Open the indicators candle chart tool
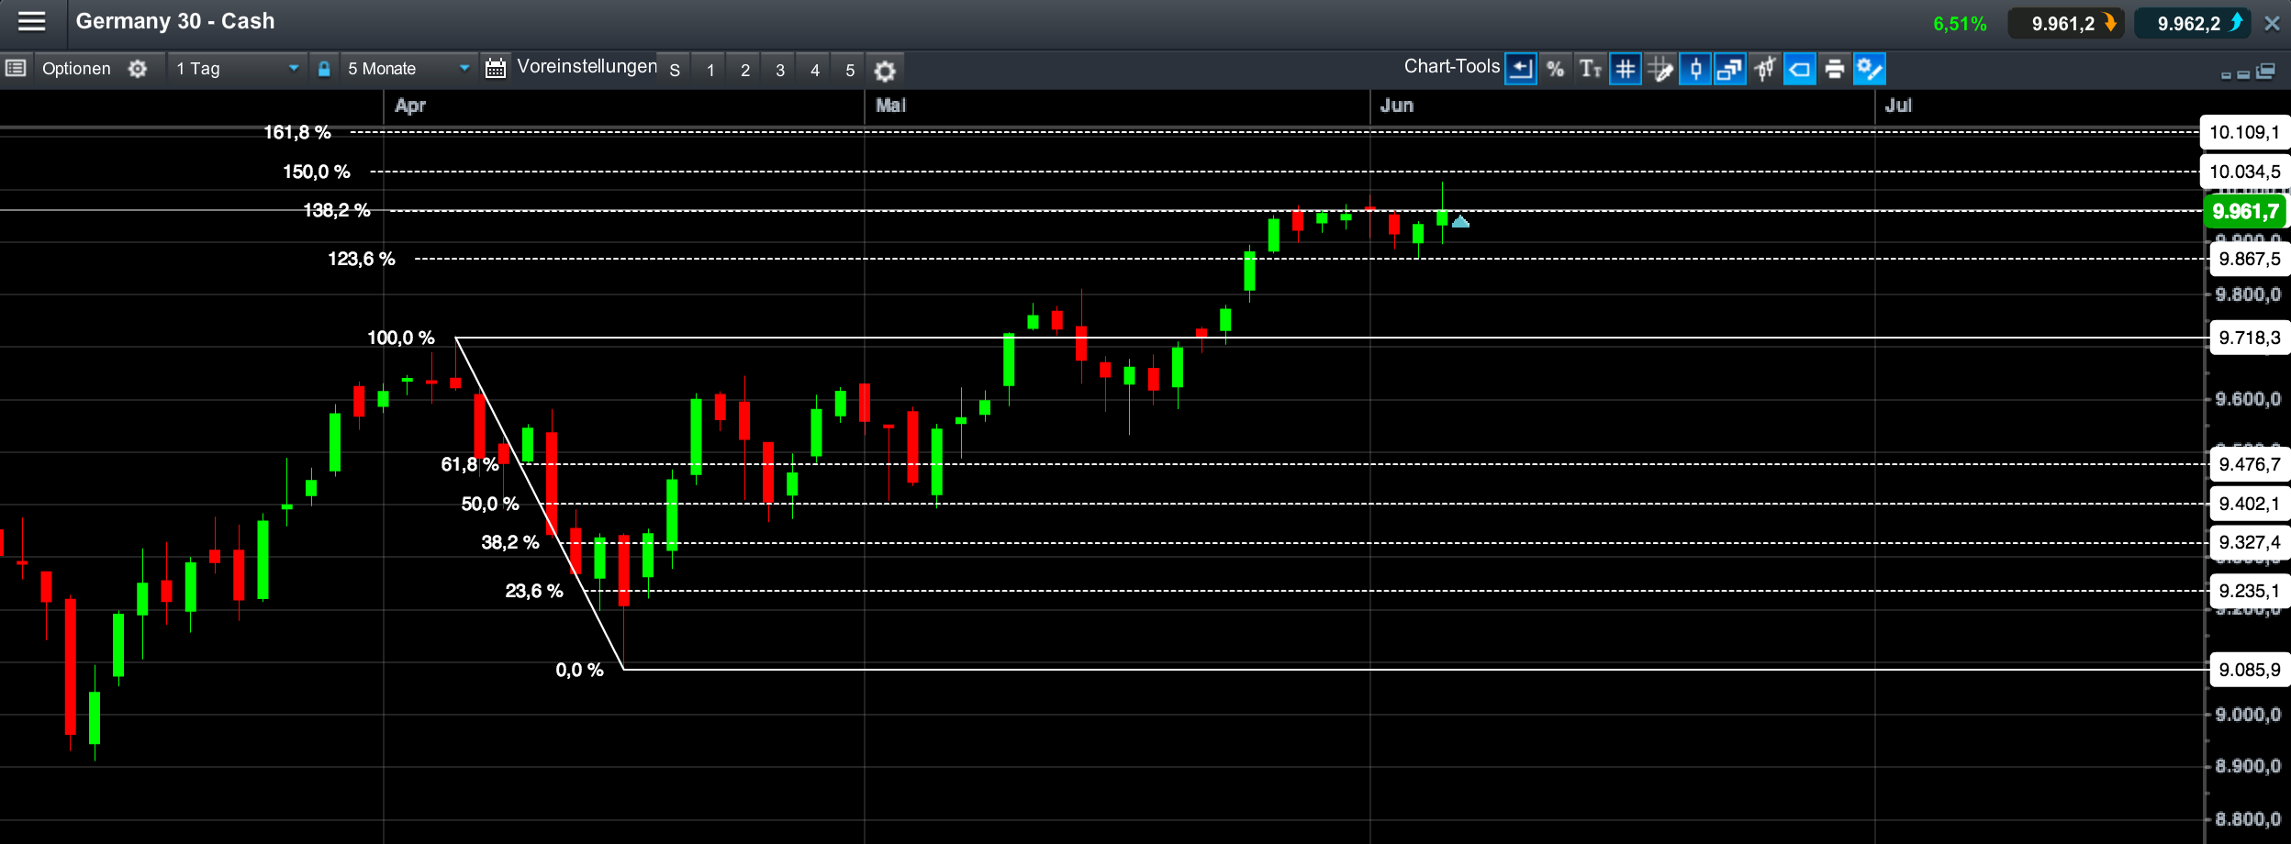Viewport: 2291px width, 844px height. (1764, 69)
